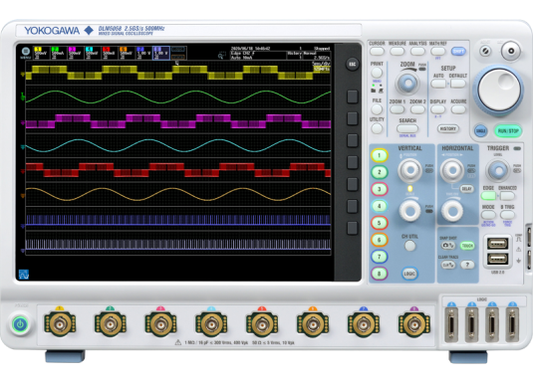Toggle the TOUCH screen button
This screenshot has height=383, width=533.
[x=467, y=246]
